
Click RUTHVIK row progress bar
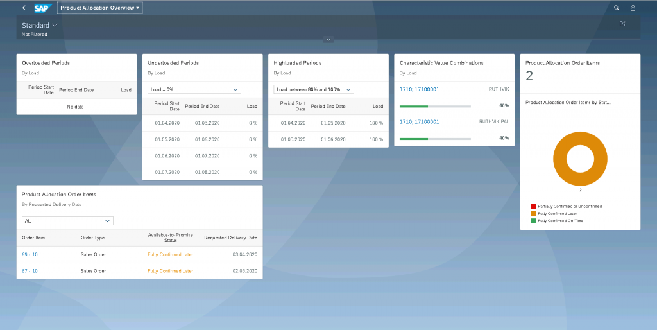pos(436,106)
